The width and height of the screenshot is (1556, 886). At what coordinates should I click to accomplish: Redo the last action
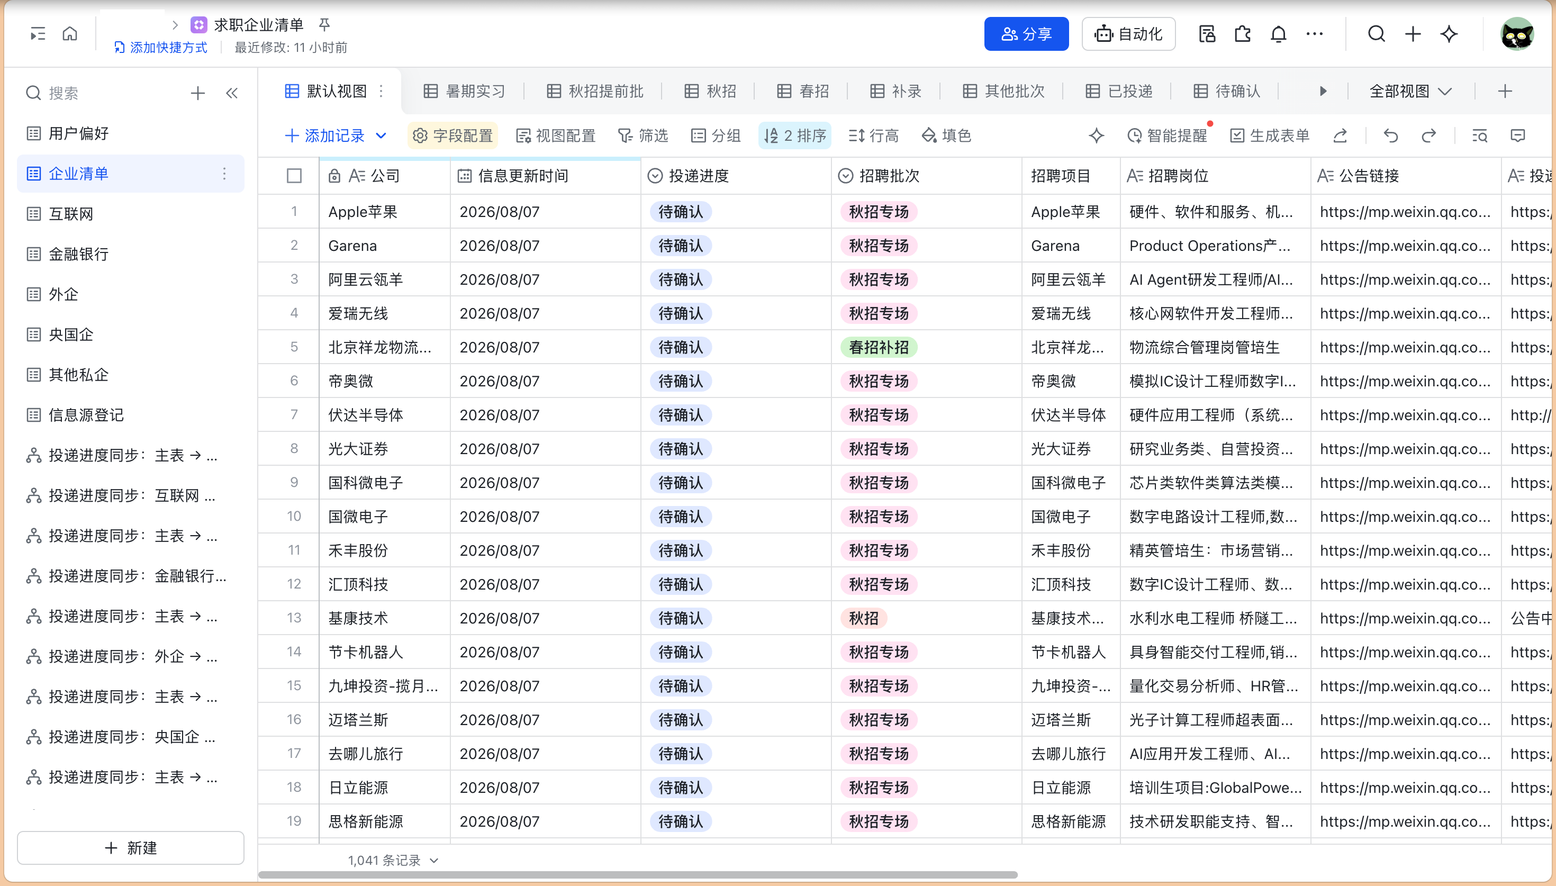pyautogui.click(x=1429, y=135)
